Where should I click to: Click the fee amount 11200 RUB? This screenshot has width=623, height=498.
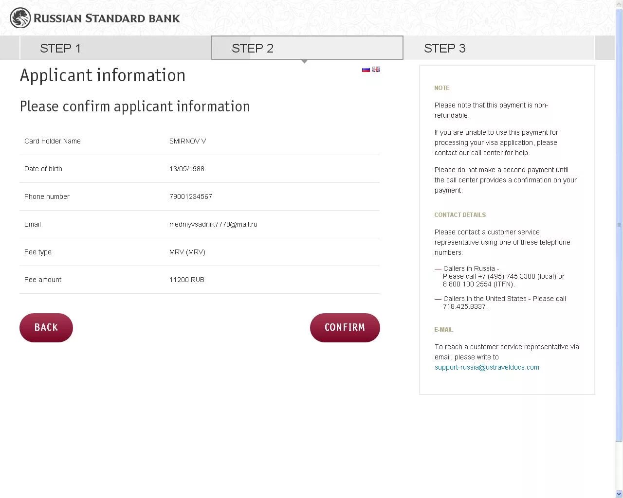click(x=187, y=280)
